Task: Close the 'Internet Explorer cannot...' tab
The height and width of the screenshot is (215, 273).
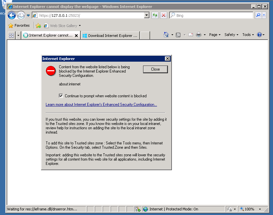Action: point(76,36)
